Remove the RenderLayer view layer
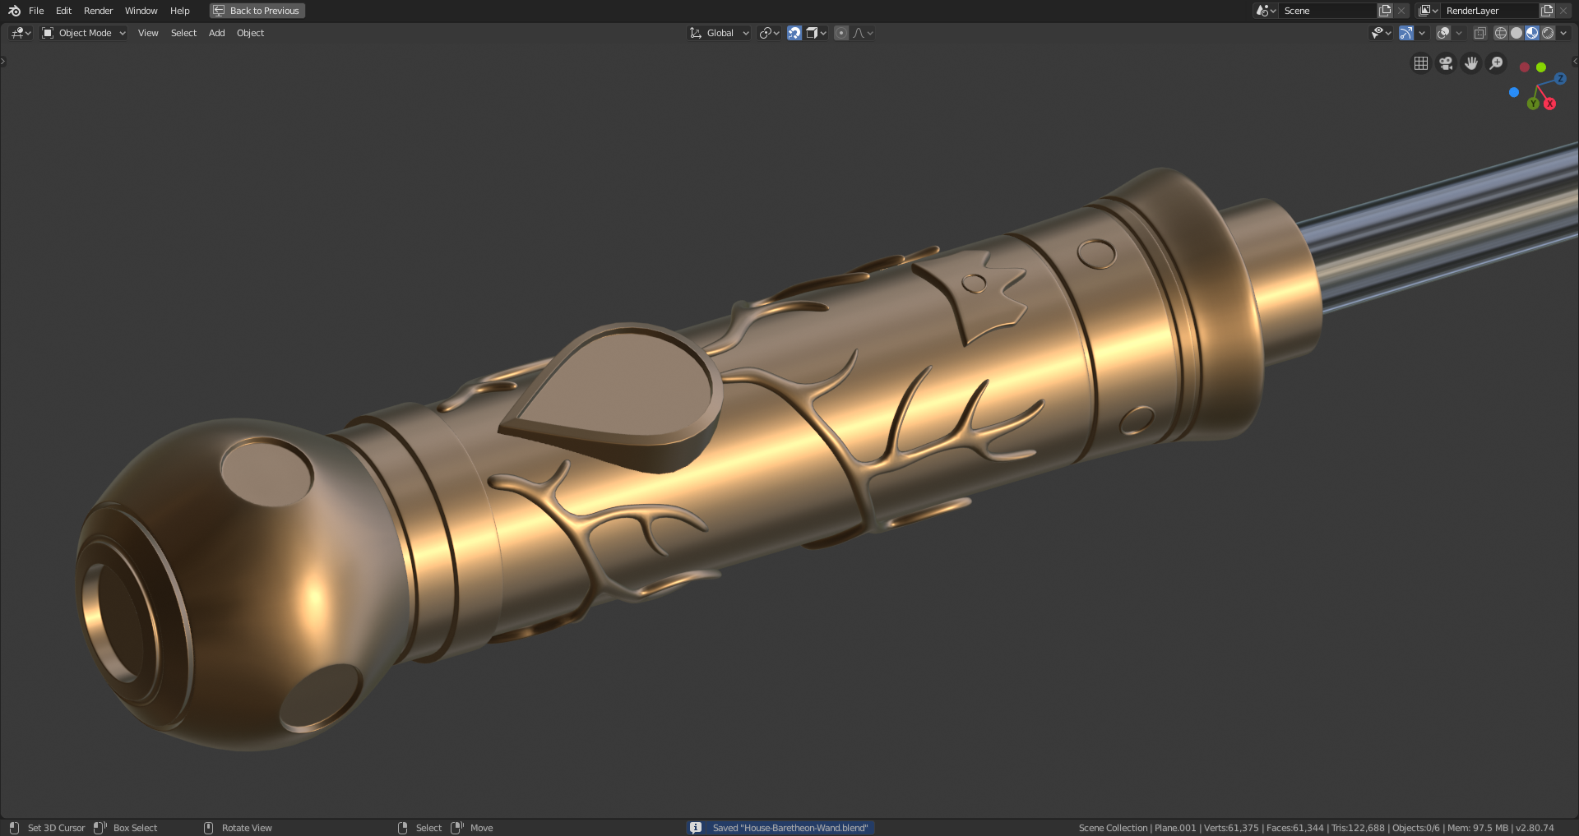Viewport: 1579px width, 836px height. tap(1563, 11)
